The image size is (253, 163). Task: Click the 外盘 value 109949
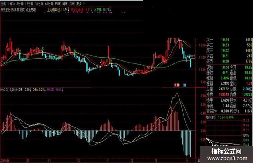[x=224, y=94]
